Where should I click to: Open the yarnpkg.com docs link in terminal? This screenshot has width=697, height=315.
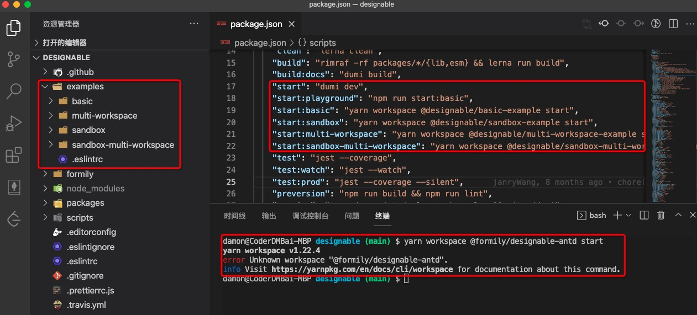click(361, 269)
